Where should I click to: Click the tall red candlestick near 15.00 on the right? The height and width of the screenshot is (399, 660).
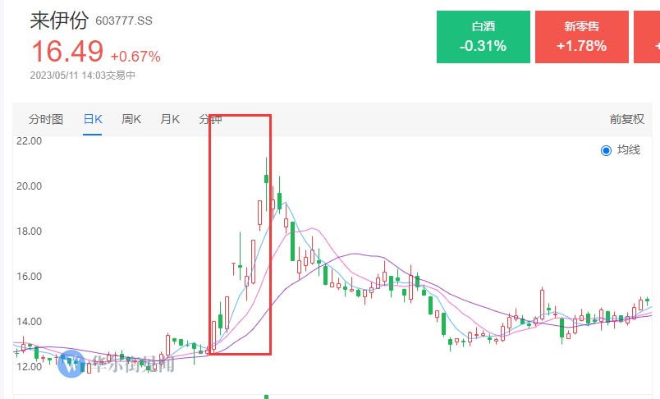click(542, 305)
